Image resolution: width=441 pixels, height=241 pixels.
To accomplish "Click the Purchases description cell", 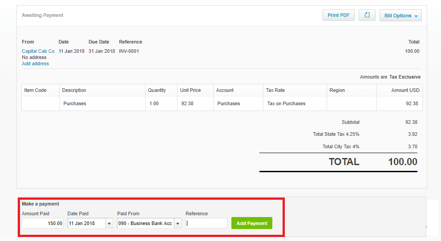I will point(102,103).
